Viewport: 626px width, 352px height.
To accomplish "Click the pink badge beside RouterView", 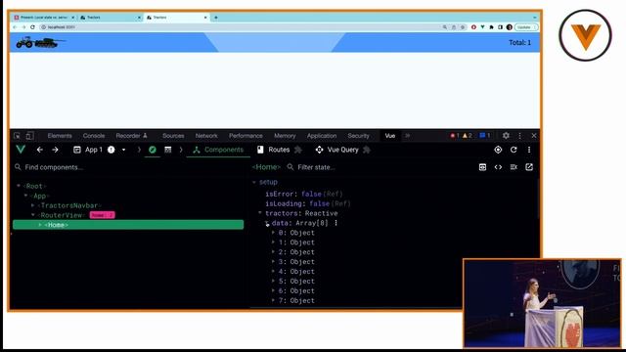I will click(x=102, y=215).
